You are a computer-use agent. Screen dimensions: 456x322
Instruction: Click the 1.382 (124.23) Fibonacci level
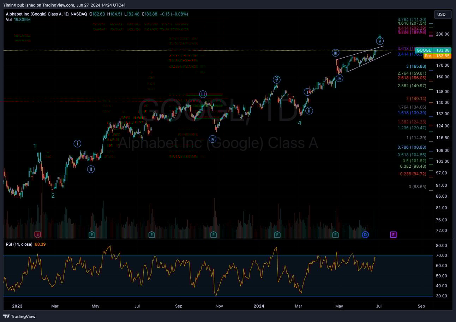pos(412,122)
